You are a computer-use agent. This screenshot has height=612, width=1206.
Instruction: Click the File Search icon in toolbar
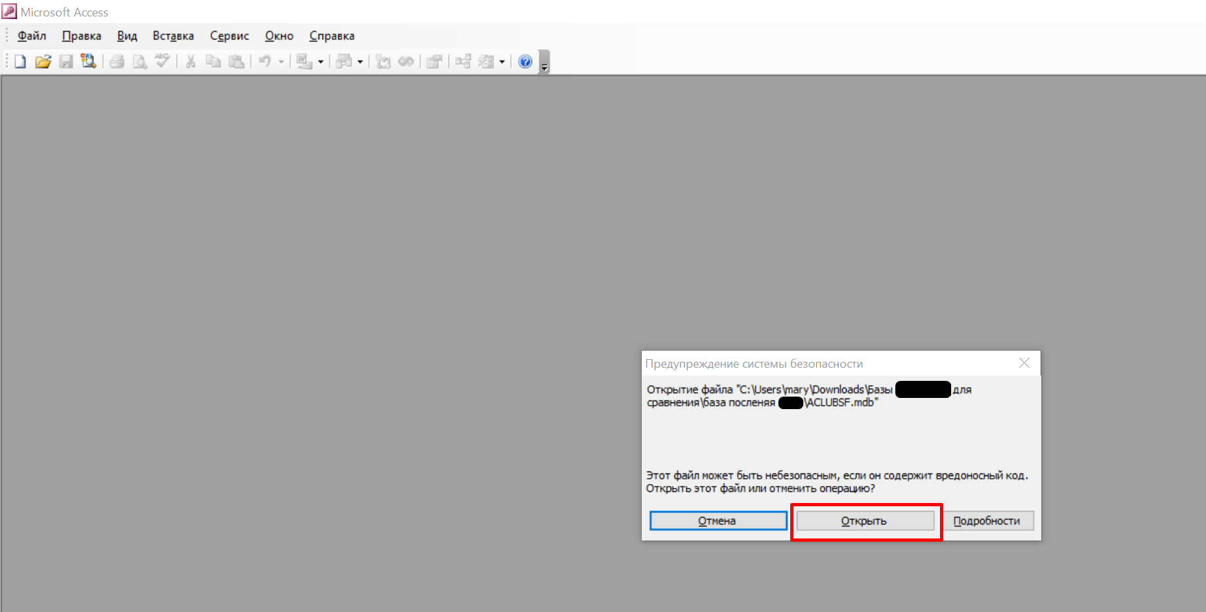(88, 62)
